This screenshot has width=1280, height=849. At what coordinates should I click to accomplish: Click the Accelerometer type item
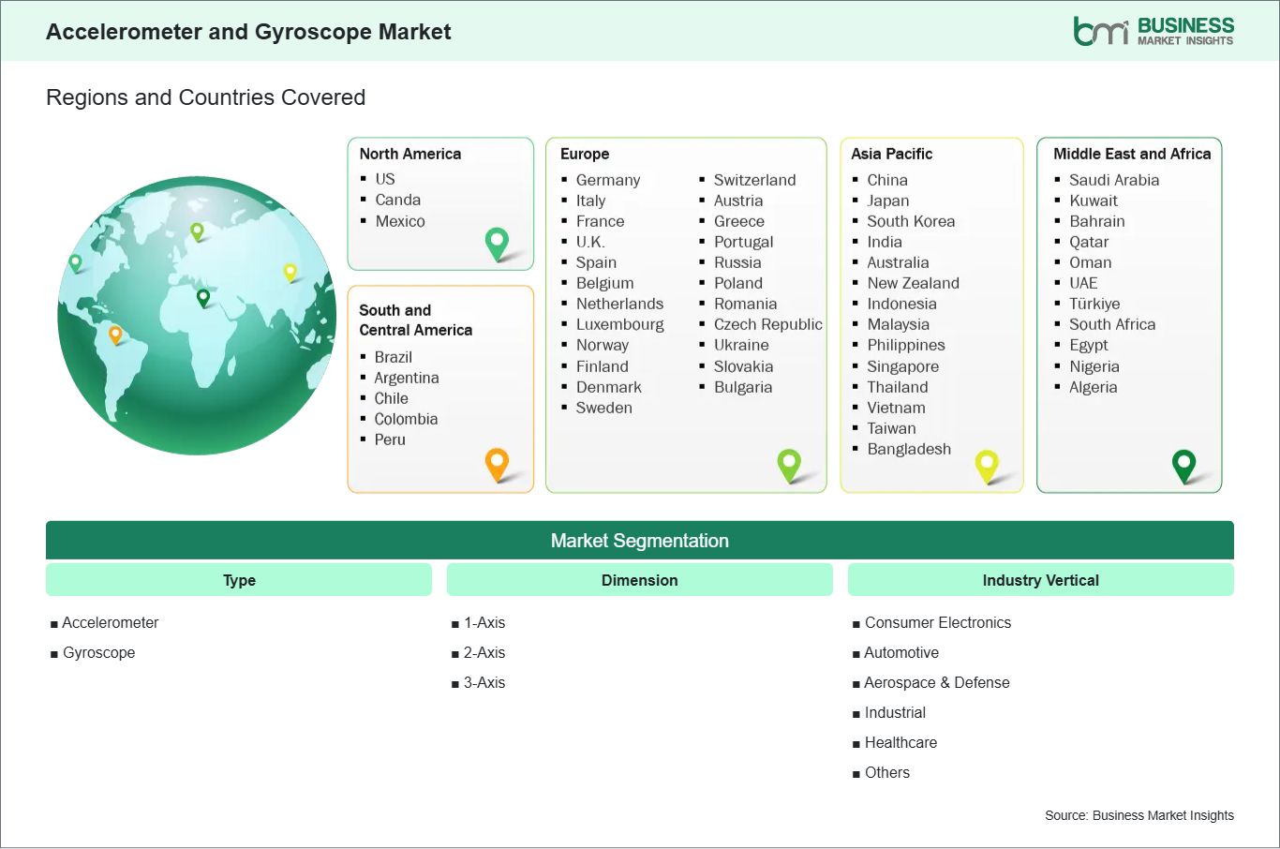point(110,622)
